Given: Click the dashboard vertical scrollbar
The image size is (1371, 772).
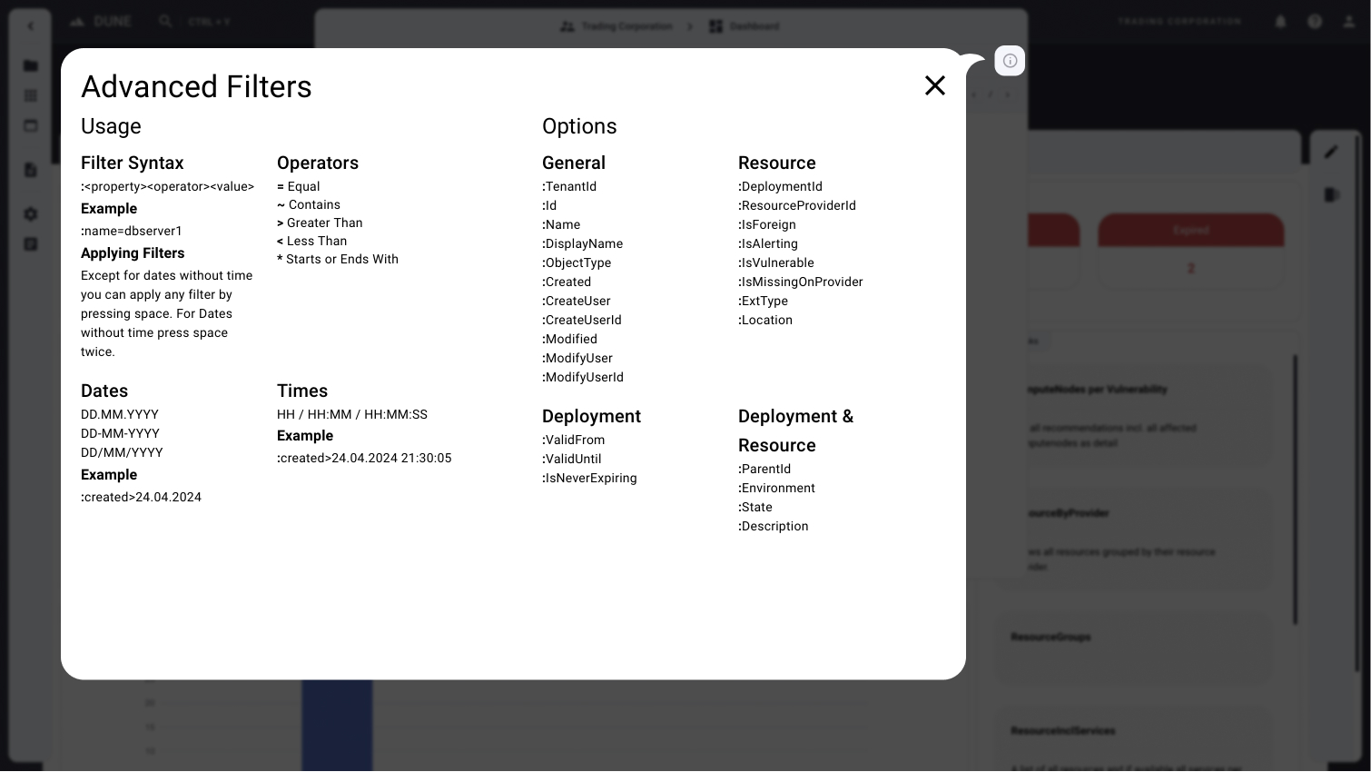Looking at the screenshot, I should (x=1295, y=490).
